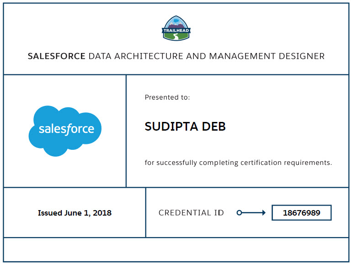352x264 pixels.
Task: Click the arrowhead beside the credential box
Action: coord(263,212)
